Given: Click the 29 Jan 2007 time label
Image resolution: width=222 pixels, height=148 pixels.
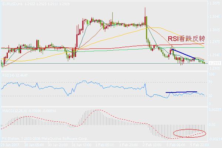Looking at the screenshot, I should pyautogui.click(x=10, y=145).
